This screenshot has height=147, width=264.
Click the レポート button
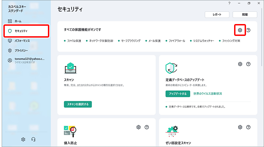(217, 15)
